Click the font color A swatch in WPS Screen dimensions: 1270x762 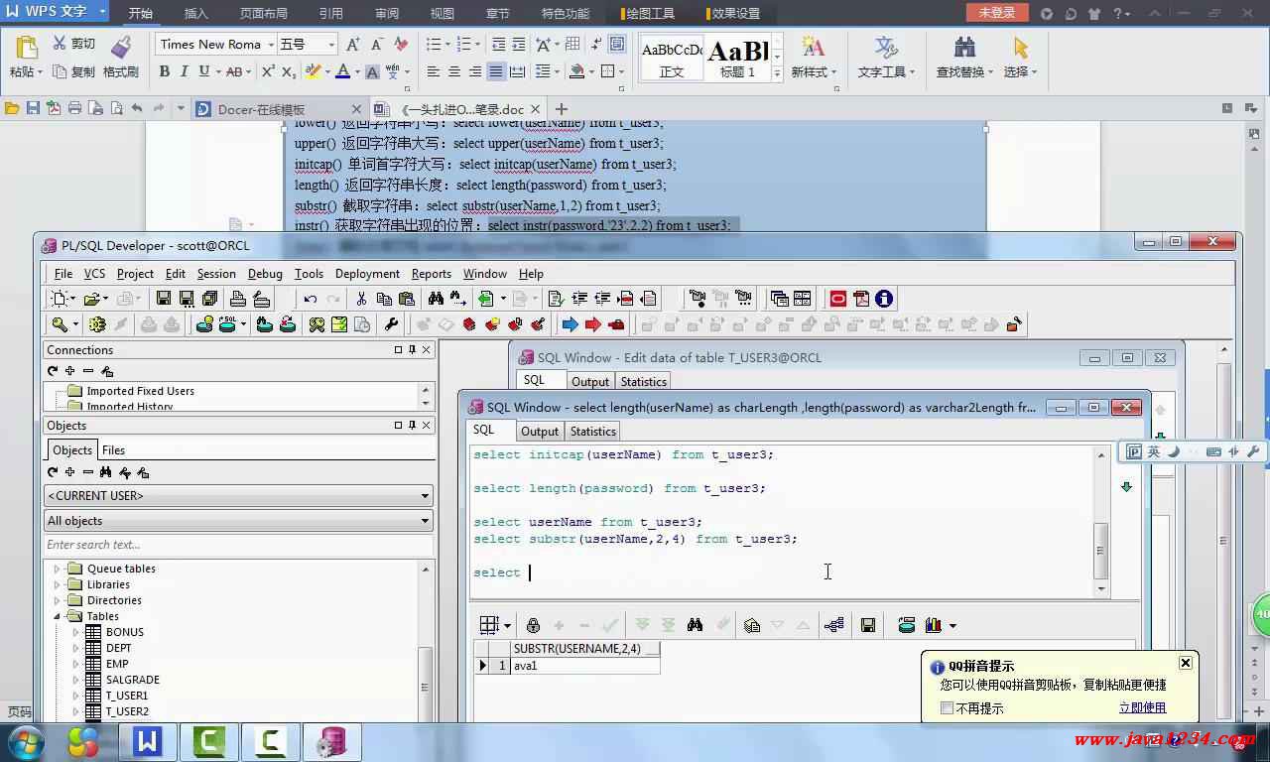(342, 71)
